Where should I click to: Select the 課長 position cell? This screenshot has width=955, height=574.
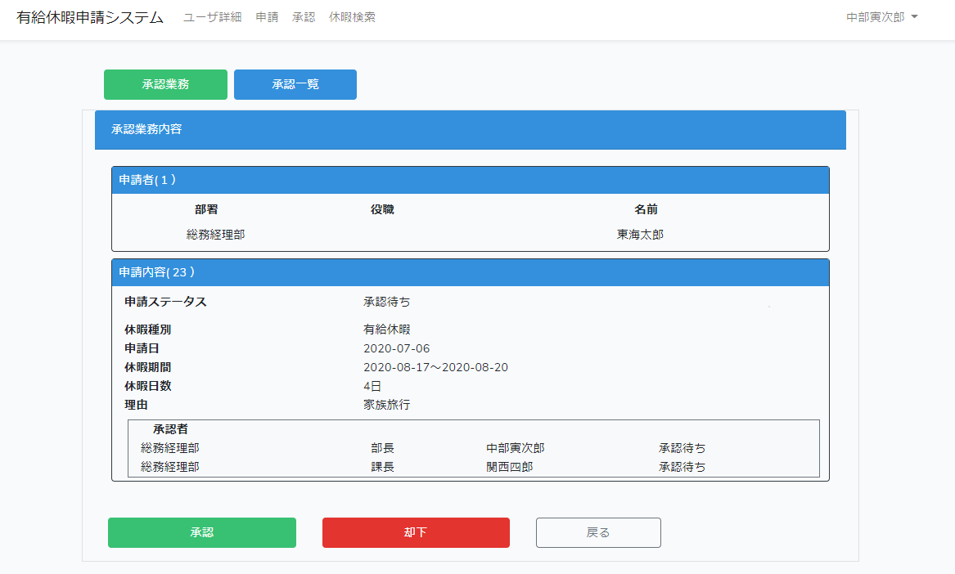pyautogui.click(x=382, y=468)
